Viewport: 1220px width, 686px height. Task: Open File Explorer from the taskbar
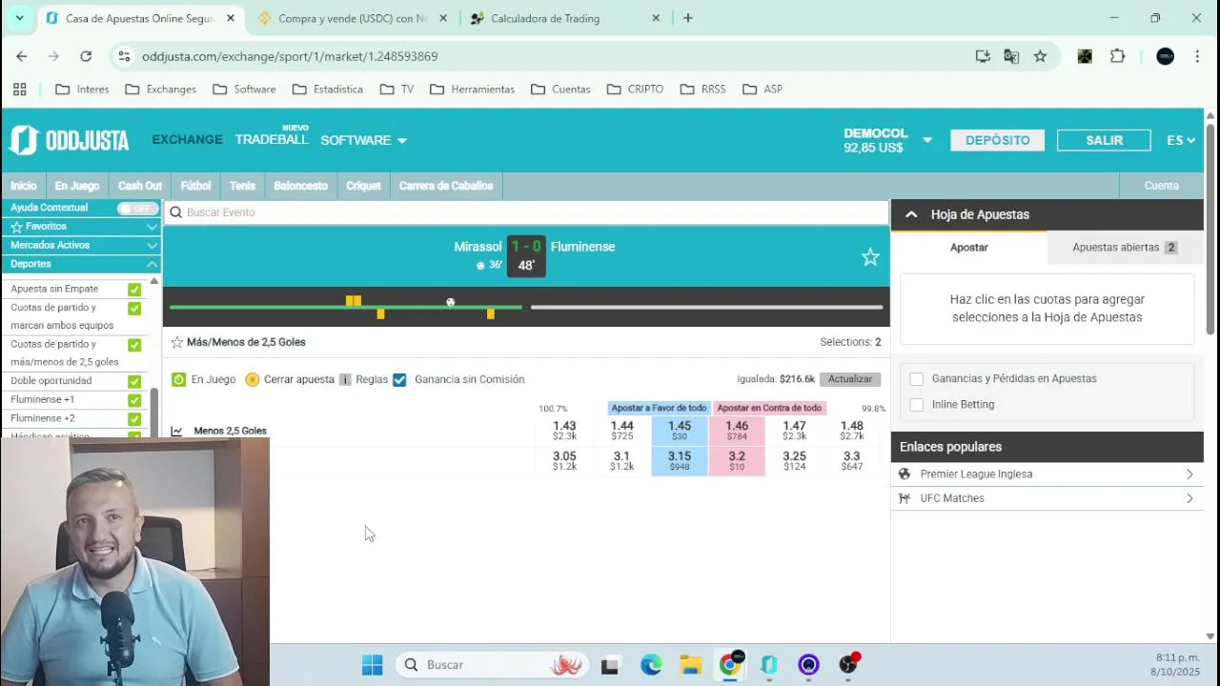690,665
